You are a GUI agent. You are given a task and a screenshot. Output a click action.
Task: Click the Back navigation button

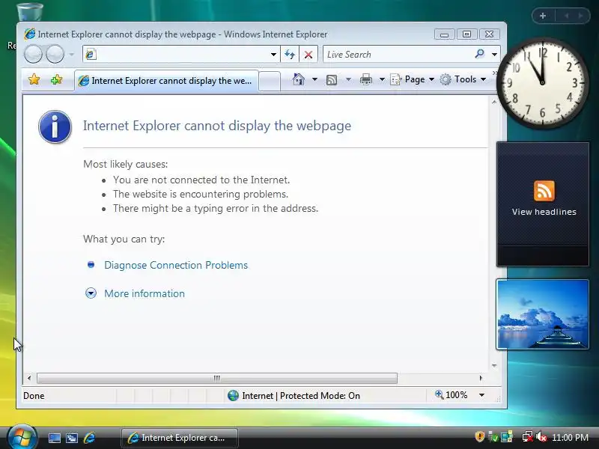click(33, 54)
